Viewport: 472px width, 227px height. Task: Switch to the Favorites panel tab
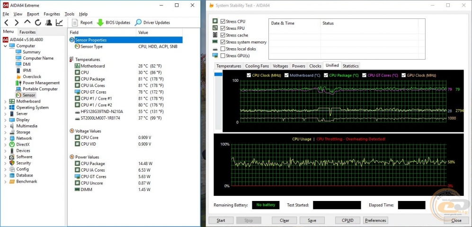27,32
